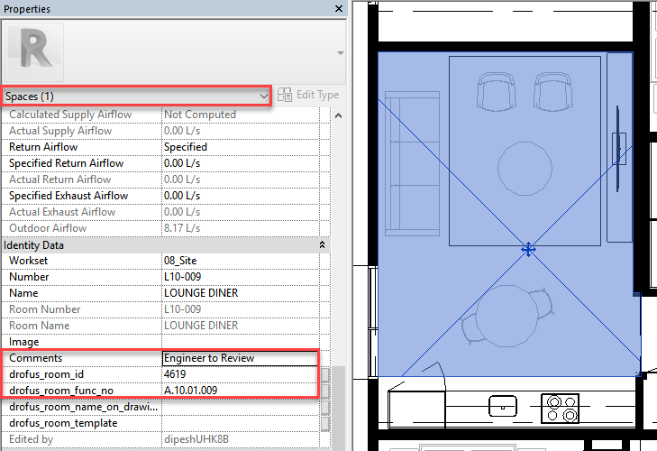Select the left armchair in plan
657x451 pixels.
tap(494, 92)
